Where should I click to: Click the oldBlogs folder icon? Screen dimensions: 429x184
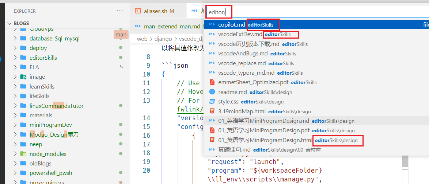(x=23, y=164)
